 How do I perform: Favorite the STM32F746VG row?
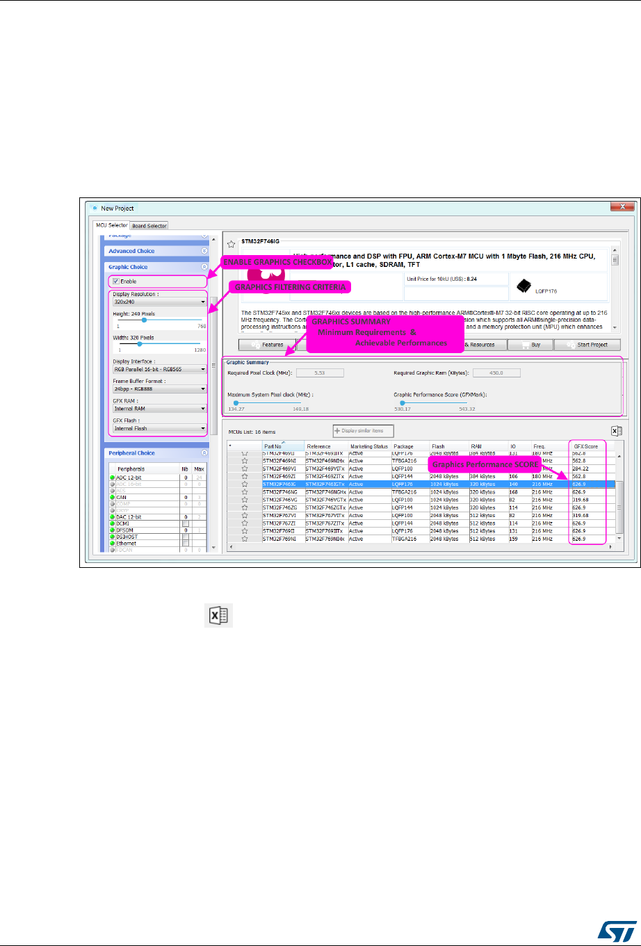[x=245, y=500]
